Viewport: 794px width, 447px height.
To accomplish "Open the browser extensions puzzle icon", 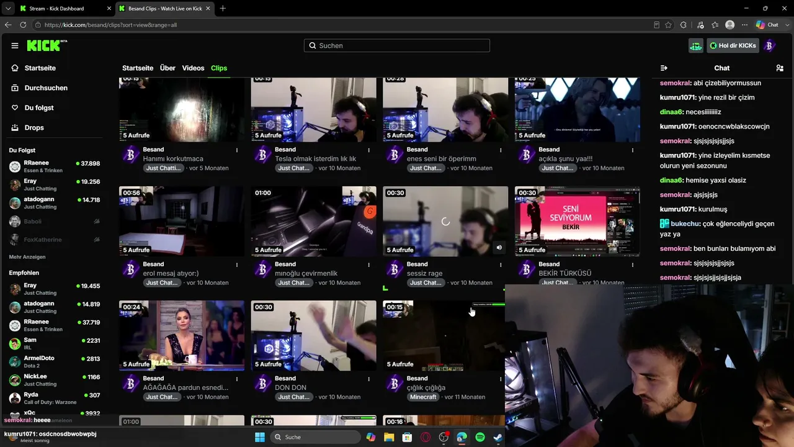I will click(684, 25).
